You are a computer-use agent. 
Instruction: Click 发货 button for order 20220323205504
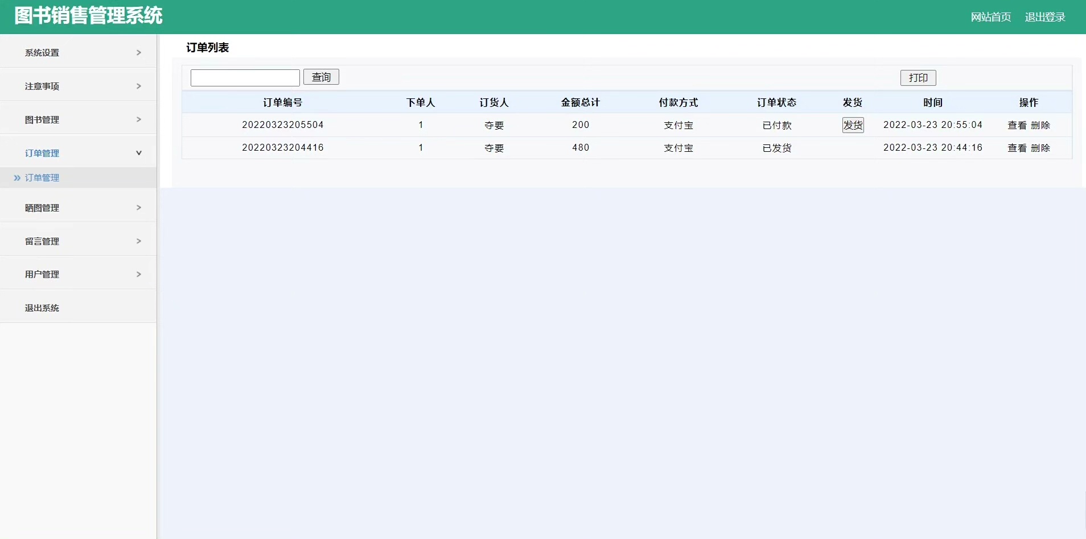click(853, 125)
